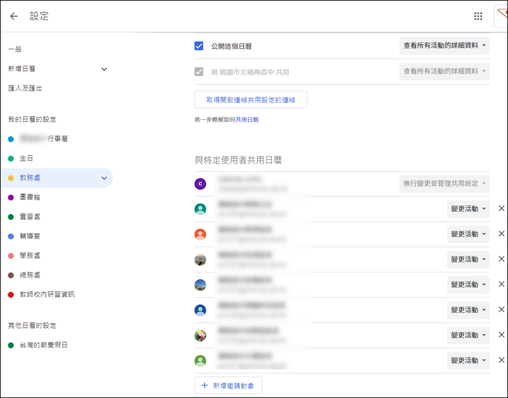
Task: Open the permission dropdown for 桃園市立楊梅高中 sharing
Action: (x=445, y=72)
